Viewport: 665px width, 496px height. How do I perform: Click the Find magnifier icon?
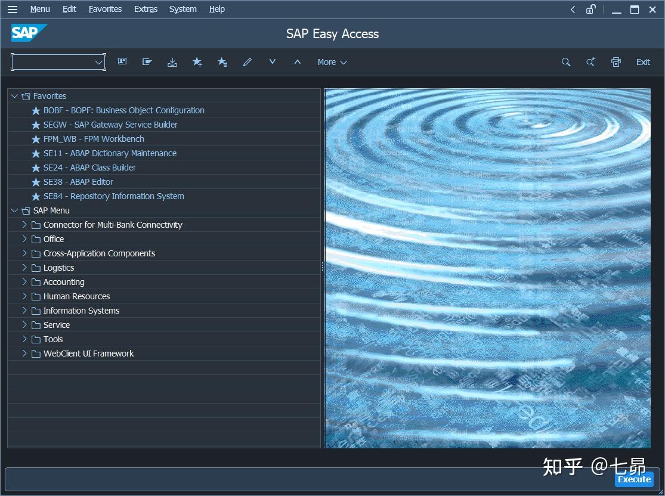click(x=566, y=62)
